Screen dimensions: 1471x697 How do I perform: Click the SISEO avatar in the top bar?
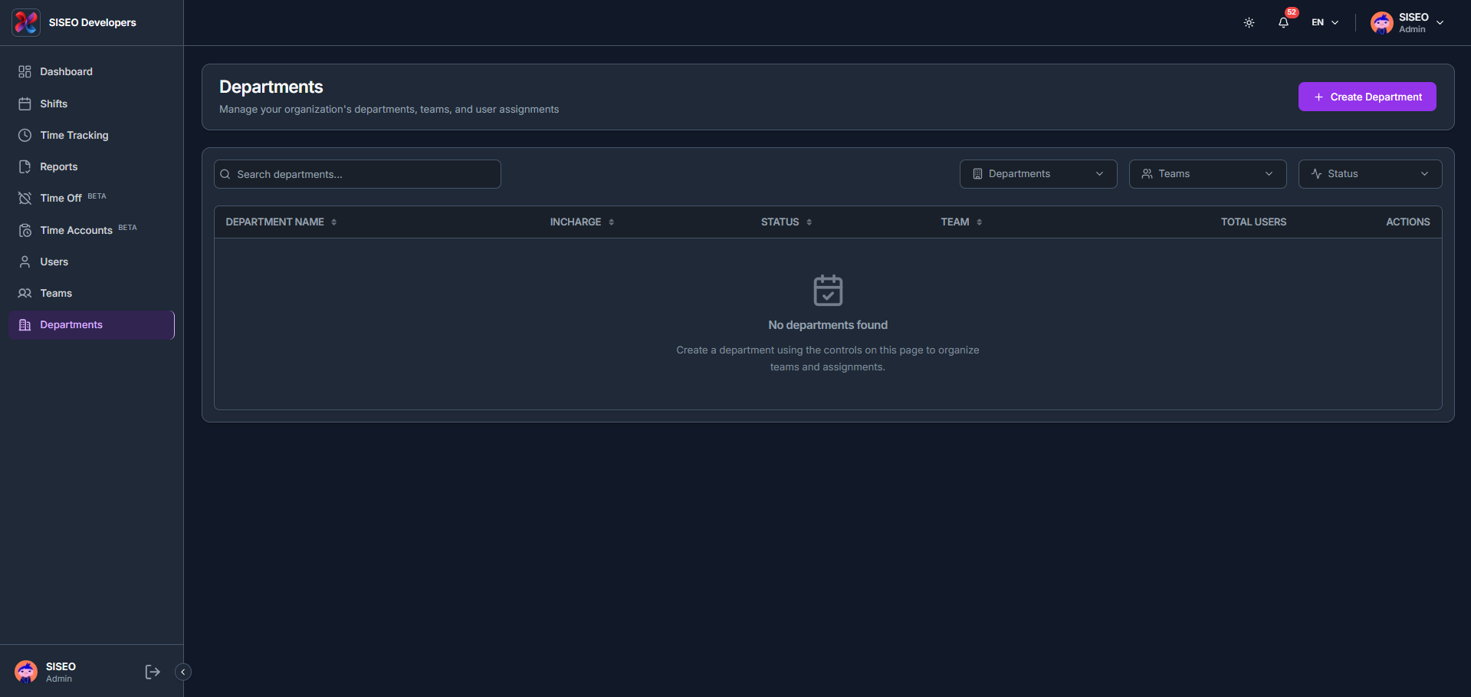[1382, 23]
